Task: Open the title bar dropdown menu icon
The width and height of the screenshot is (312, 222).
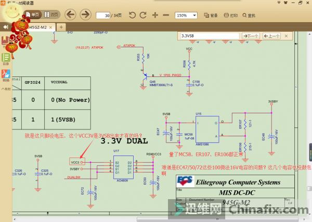Action: coord(279,3)
